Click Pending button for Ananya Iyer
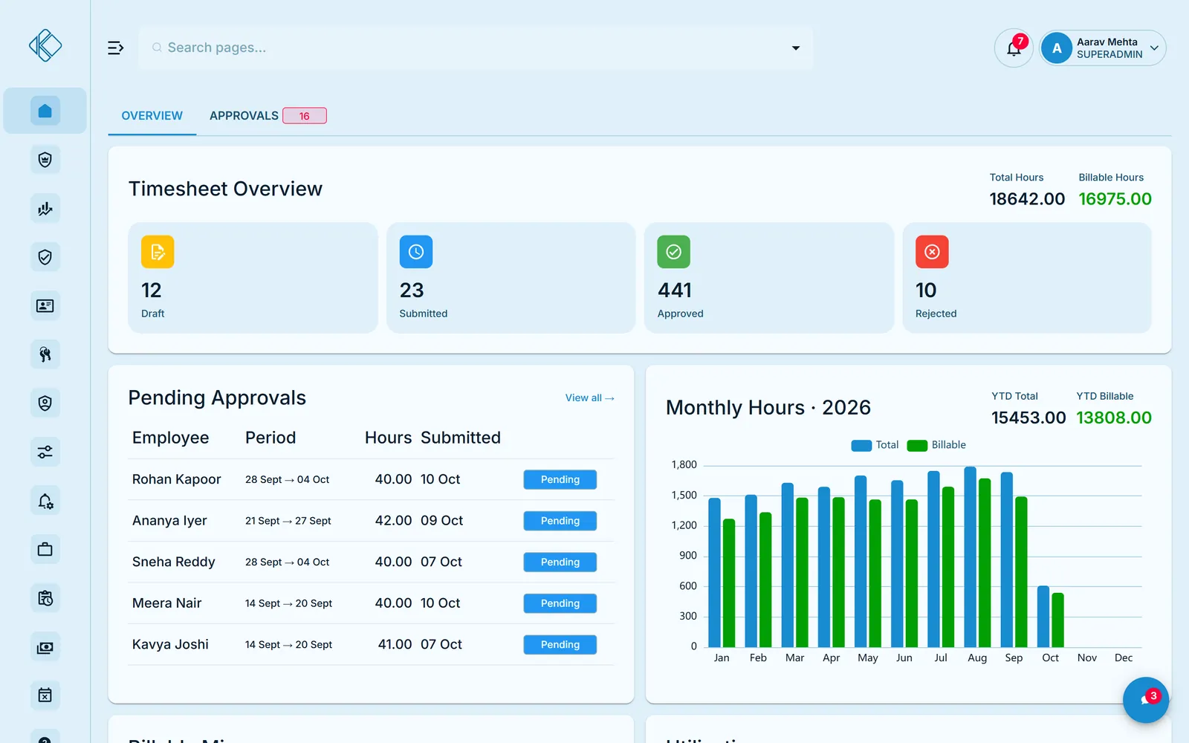The width and height of the screenshot is (1189, 743). pyautogui.click(x=560, y=521)
